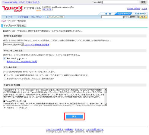The width and height of the screenshot is (149, 135).
Task: Open the プライバシーの考え方 footer link
Action: [x=55, y=129]
